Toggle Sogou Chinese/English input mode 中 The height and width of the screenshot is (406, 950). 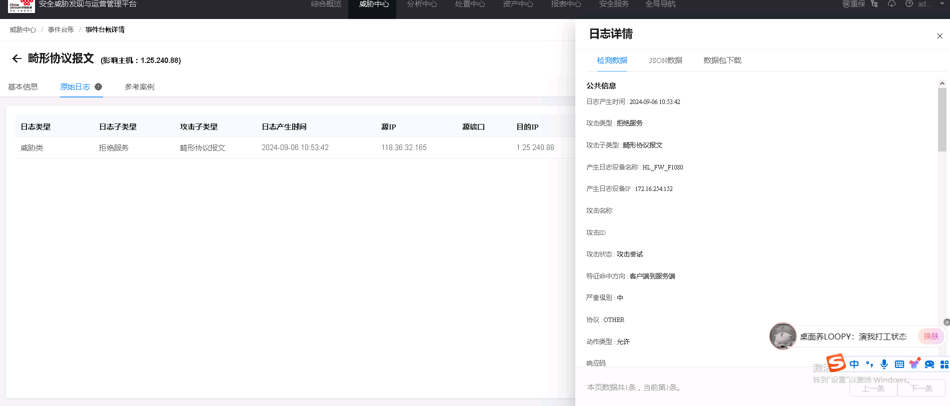click(x=854, y=364)
